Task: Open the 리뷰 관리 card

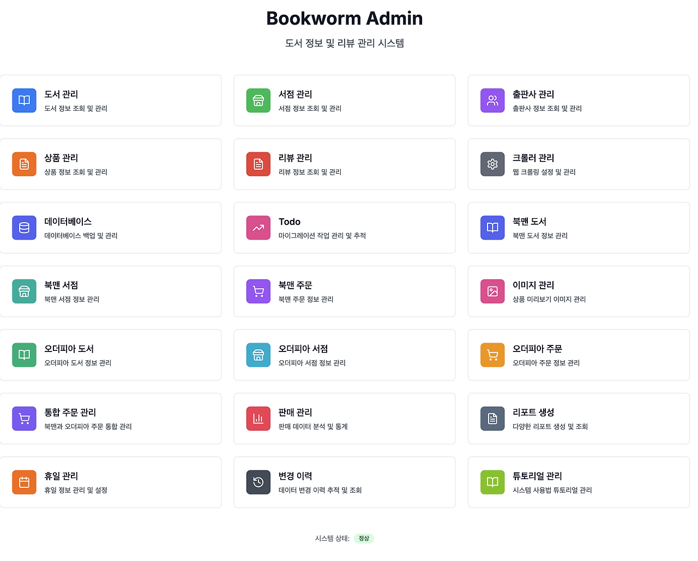Action: (x=344, y=164)
